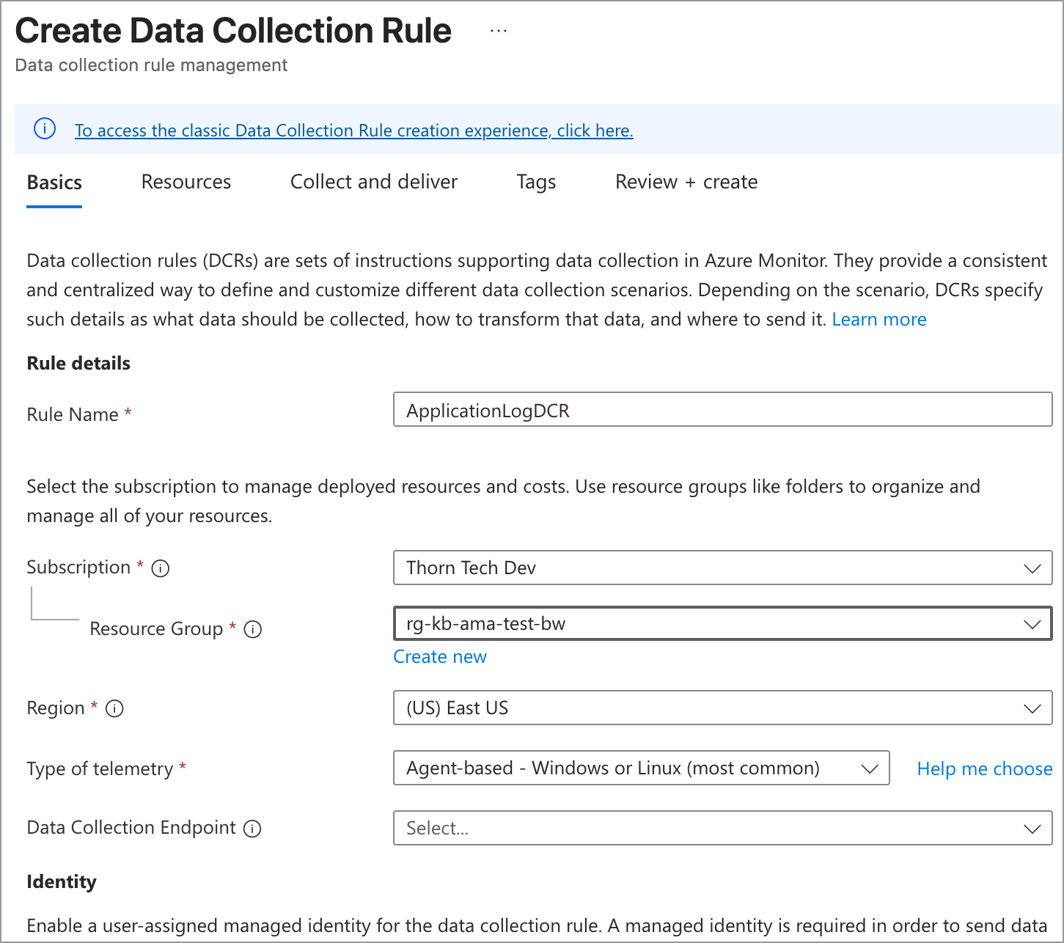The image size is (1064, 943).
Task: Click the Rule Name field containing ApplicationLogDCR
Action: click(723, 409)
